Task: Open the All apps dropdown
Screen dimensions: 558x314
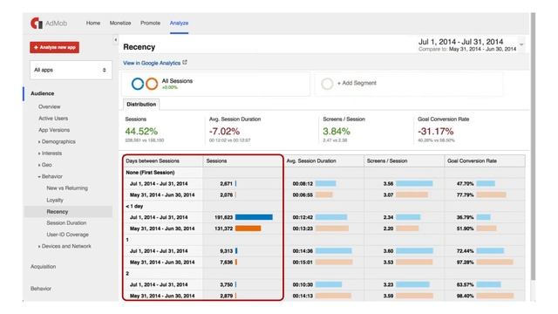Action: tap(71, 70)
